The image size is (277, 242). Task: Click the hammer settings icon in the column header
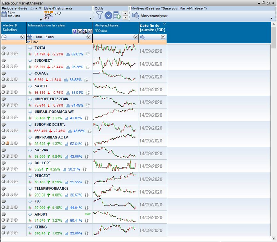[x=90, y=31]
